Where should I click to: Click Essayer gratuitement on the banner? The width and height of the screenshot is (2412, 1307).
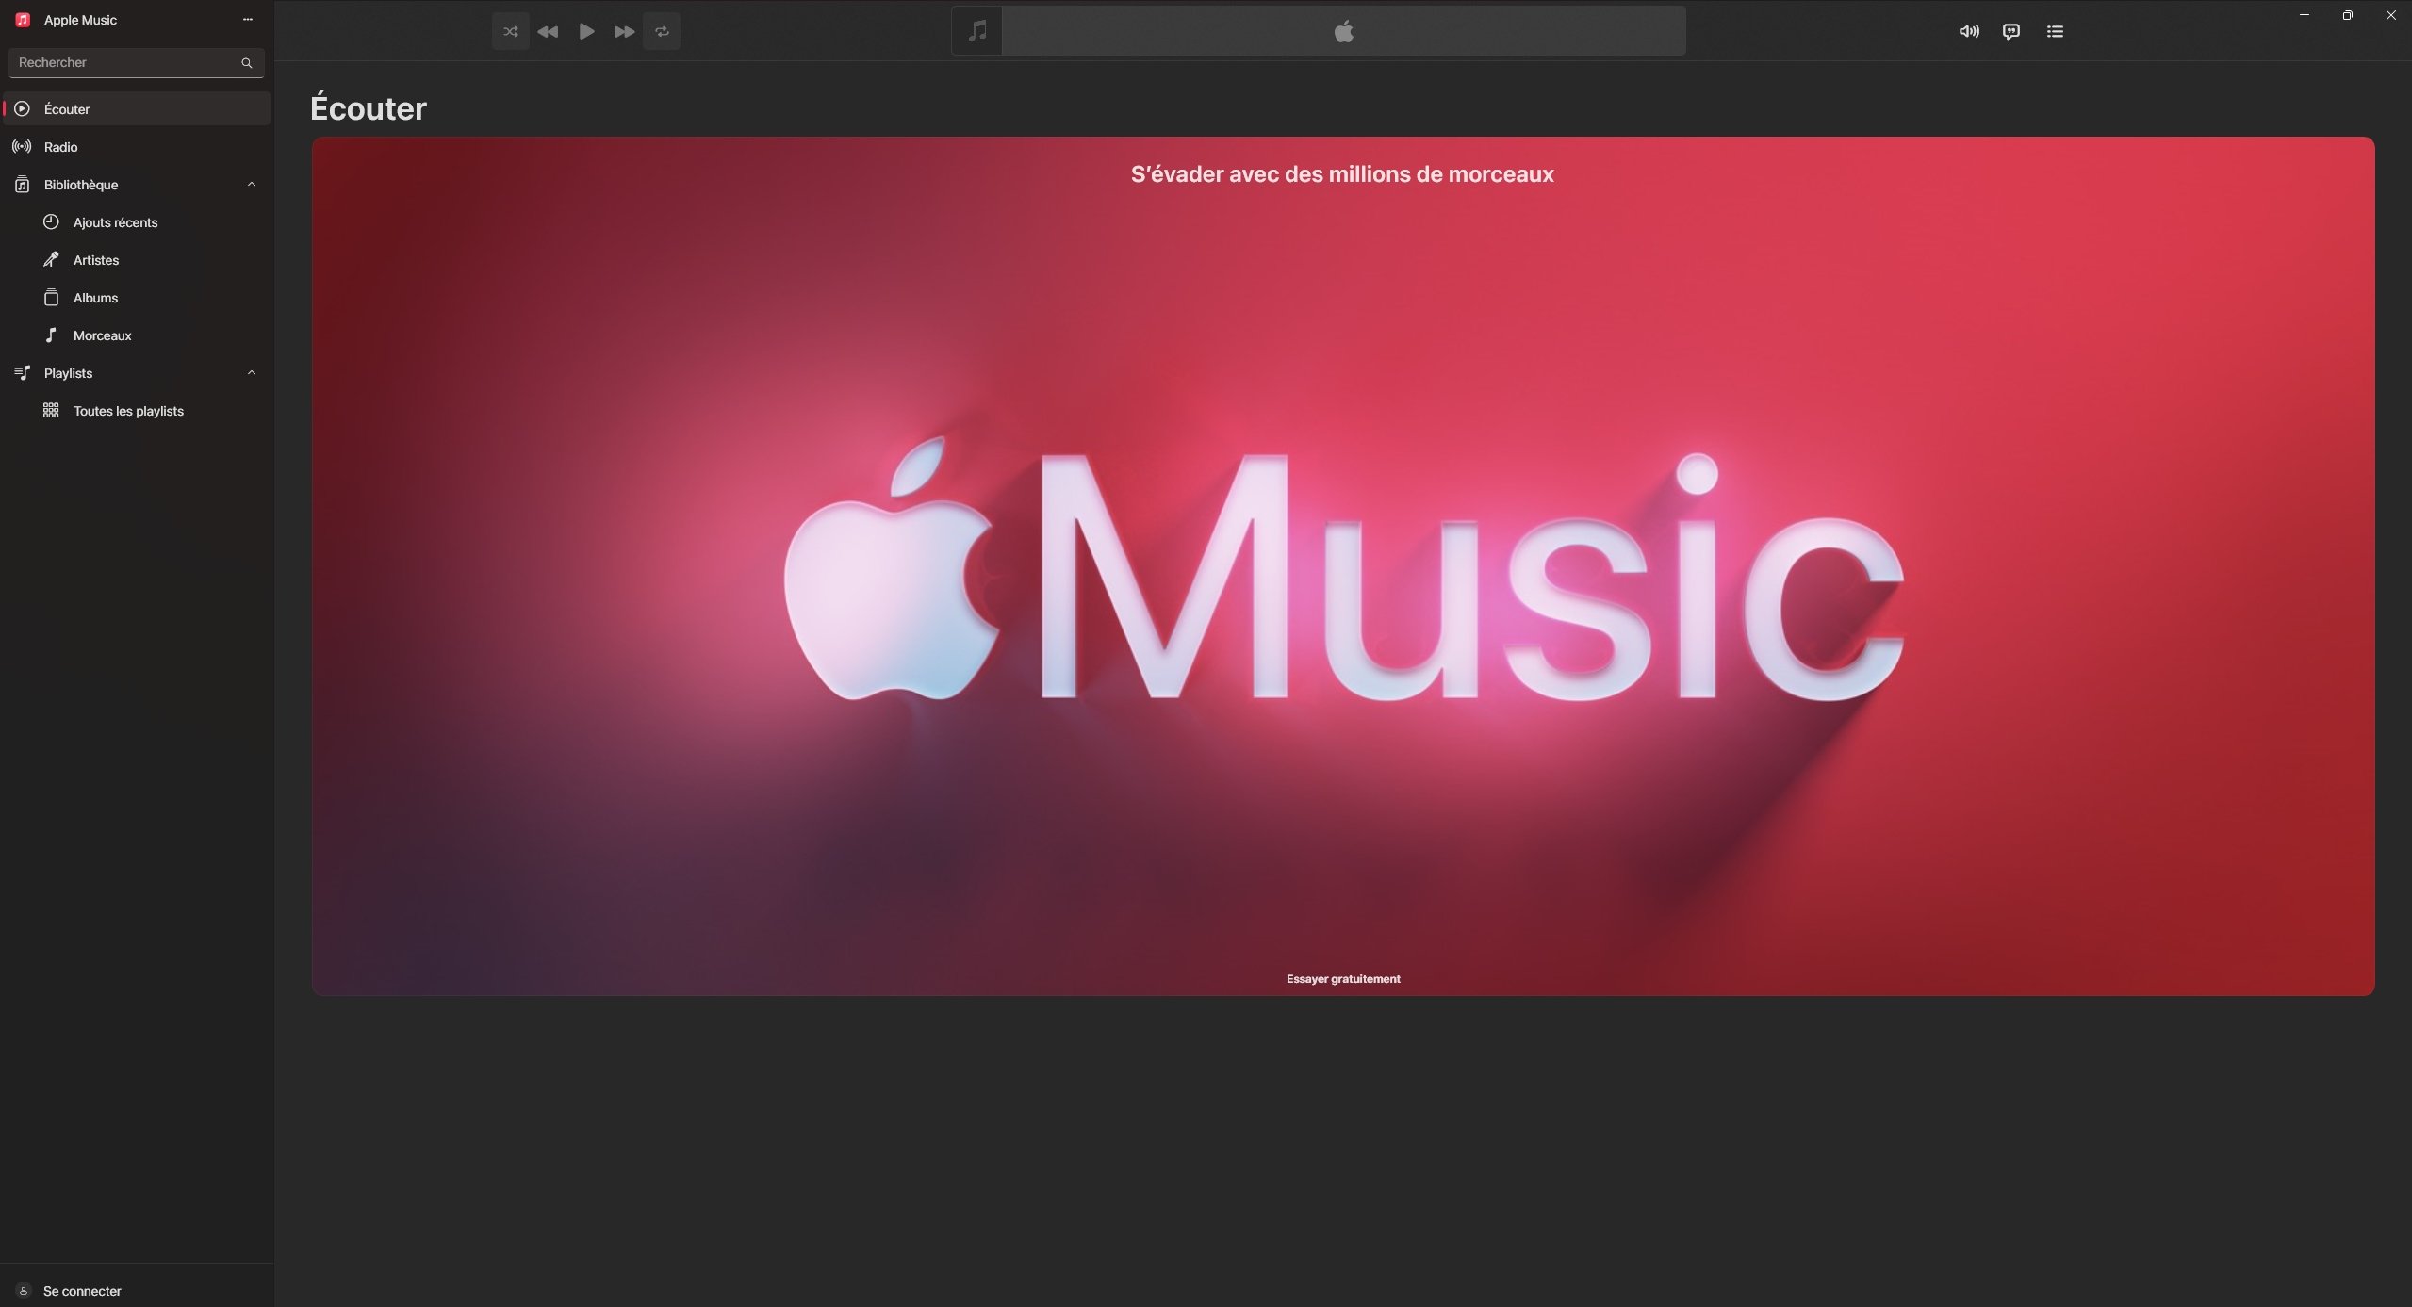[1342, 978]
